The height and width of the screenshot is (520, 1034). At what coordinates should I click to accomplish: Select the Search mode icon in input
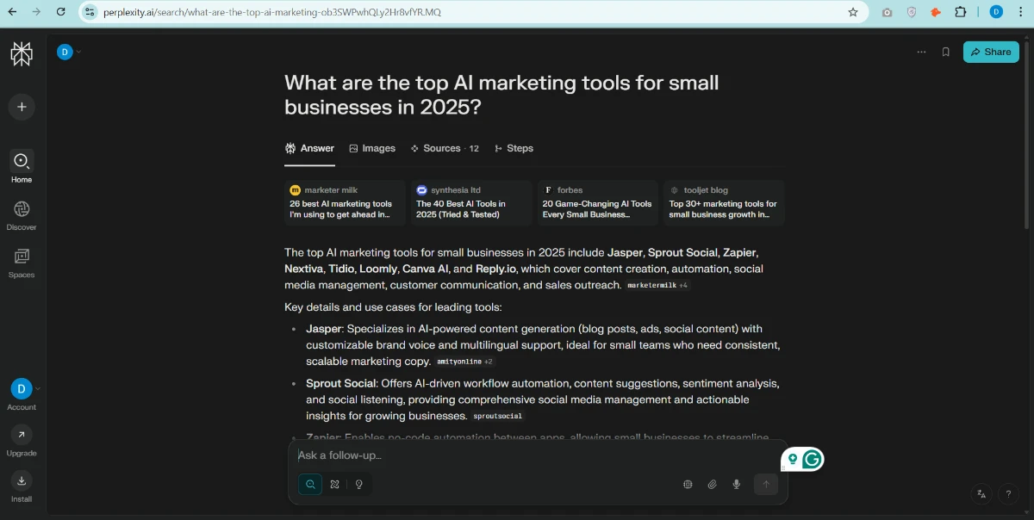click(x=310, y=484)
